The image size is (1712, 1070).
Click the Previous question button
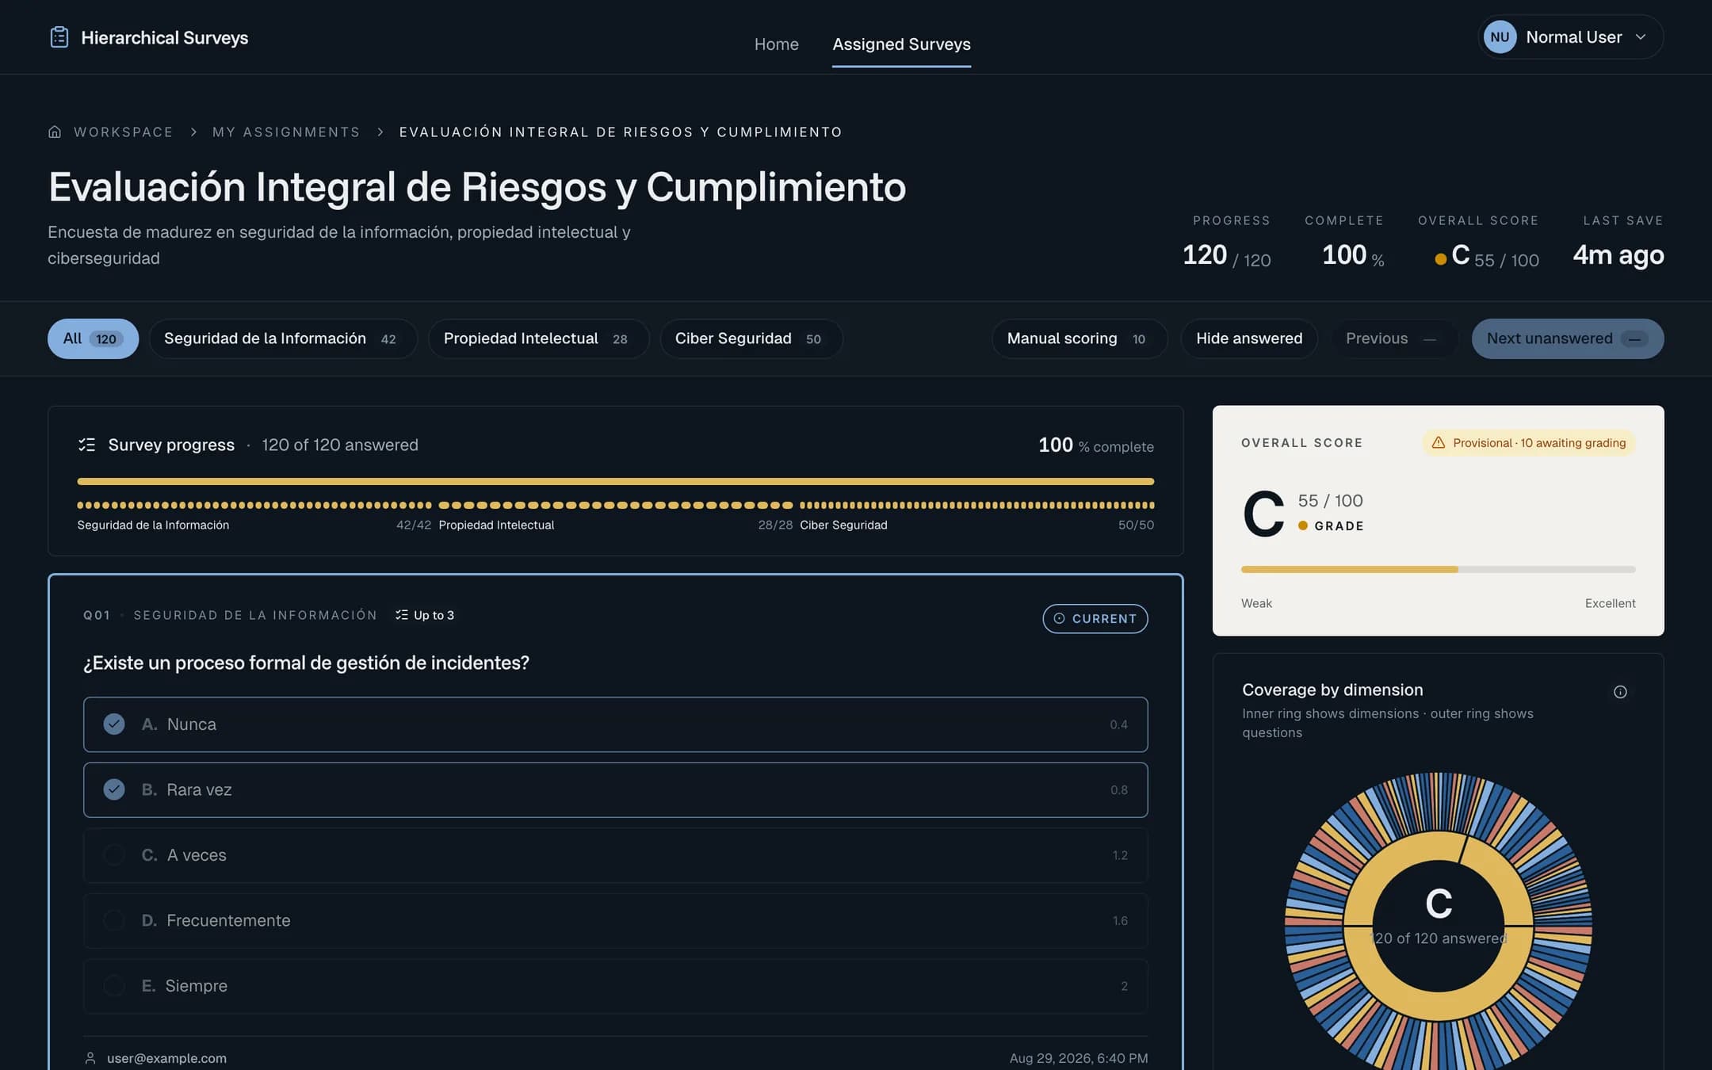point(1393,338)
